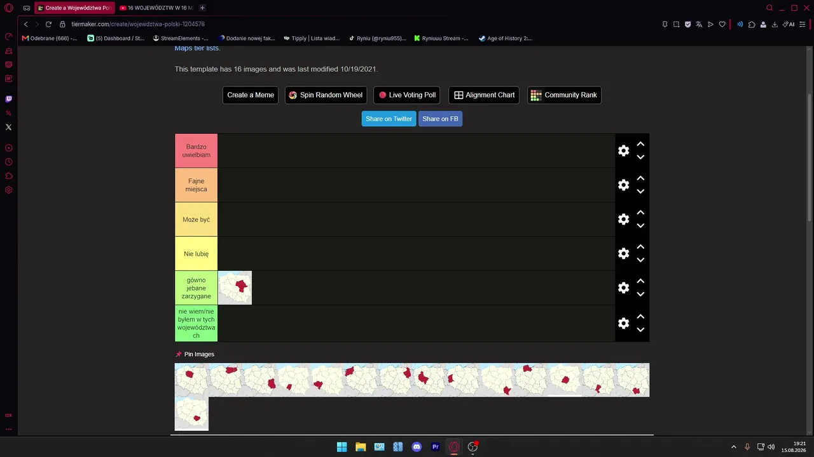Open Adobe Premiere Pro from taskbar
Screen dimensions: 814x457
[x=436, y=447]
